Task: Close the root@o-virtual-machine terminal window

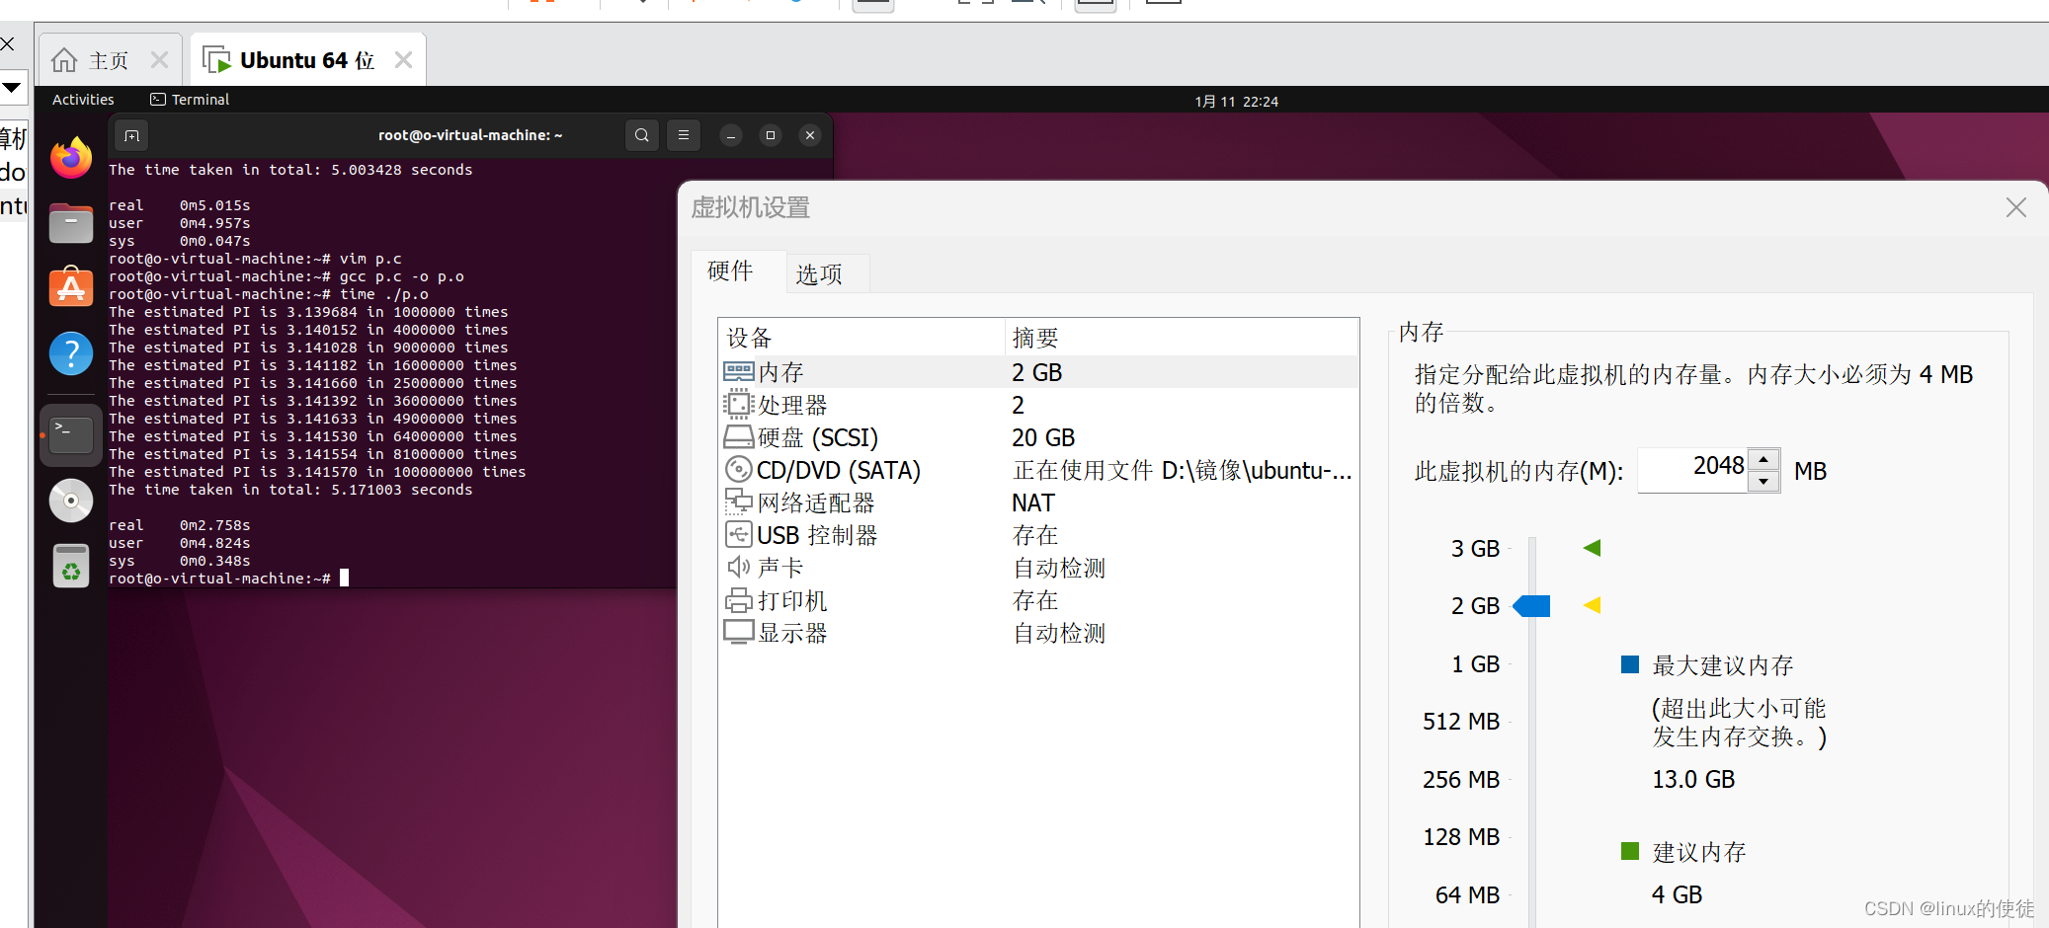Action: [810, 135]
